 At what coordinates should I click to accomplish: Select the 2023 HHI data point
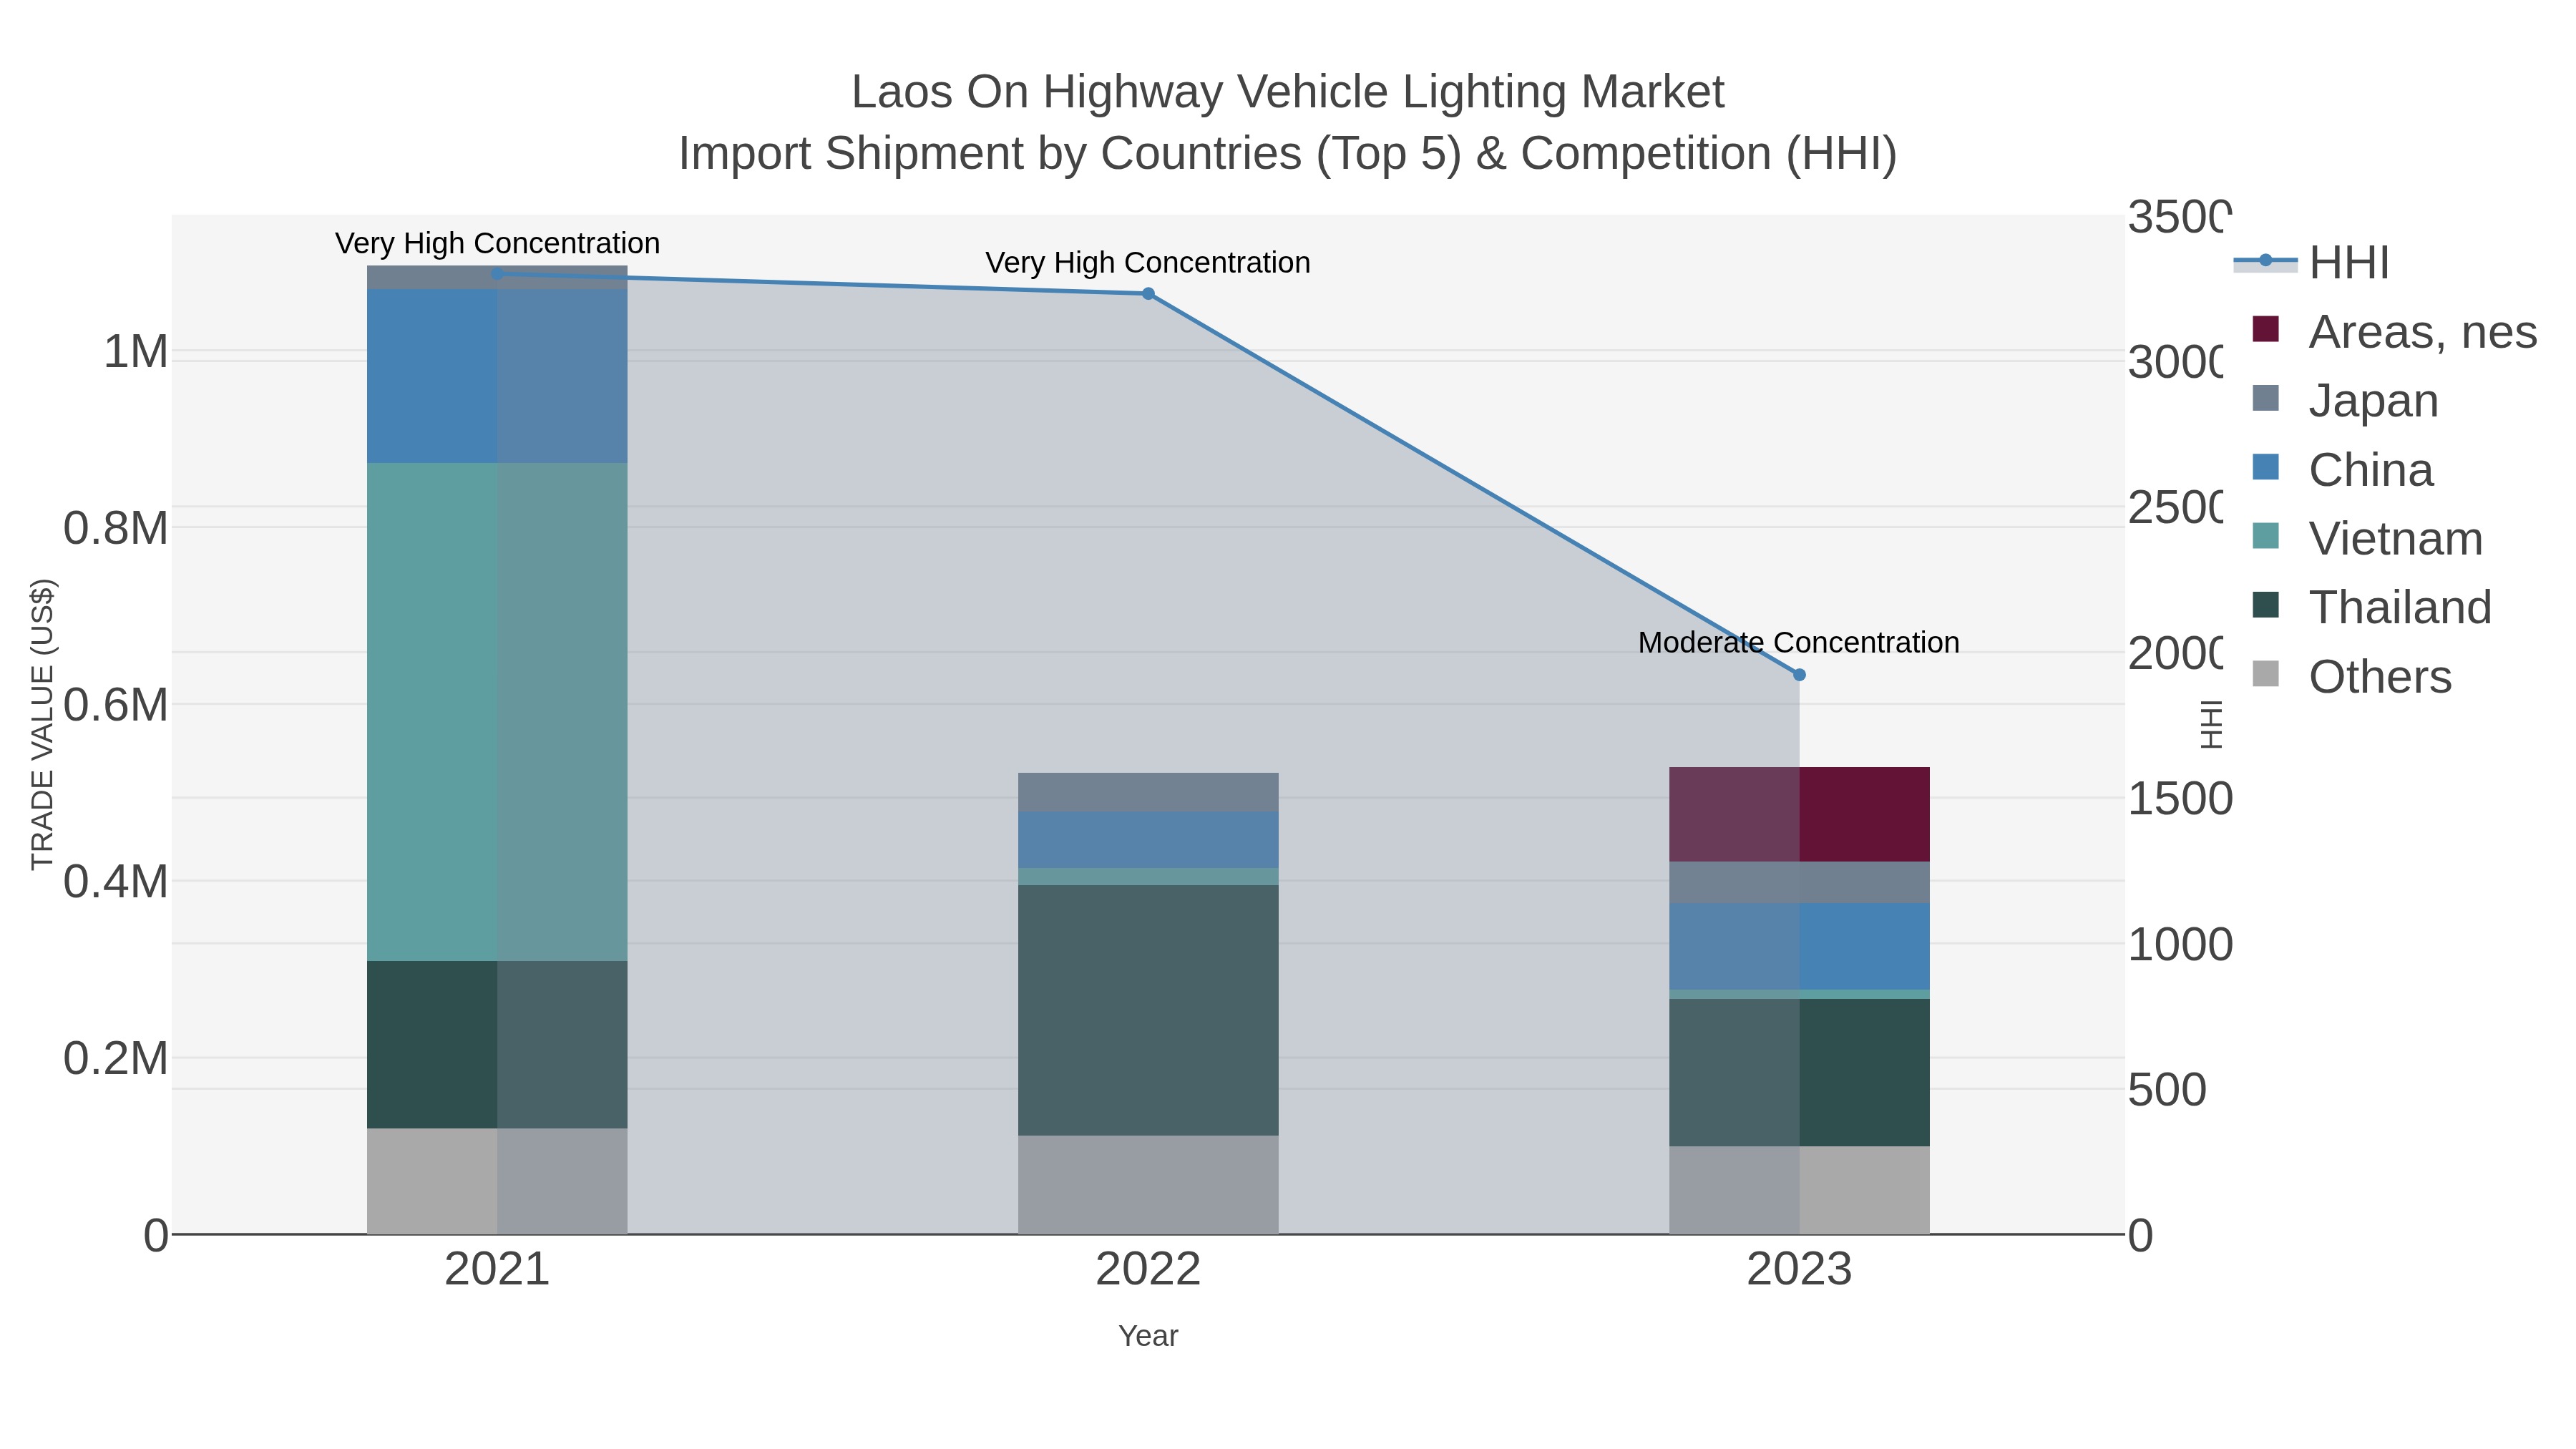tap(1799, 675)
